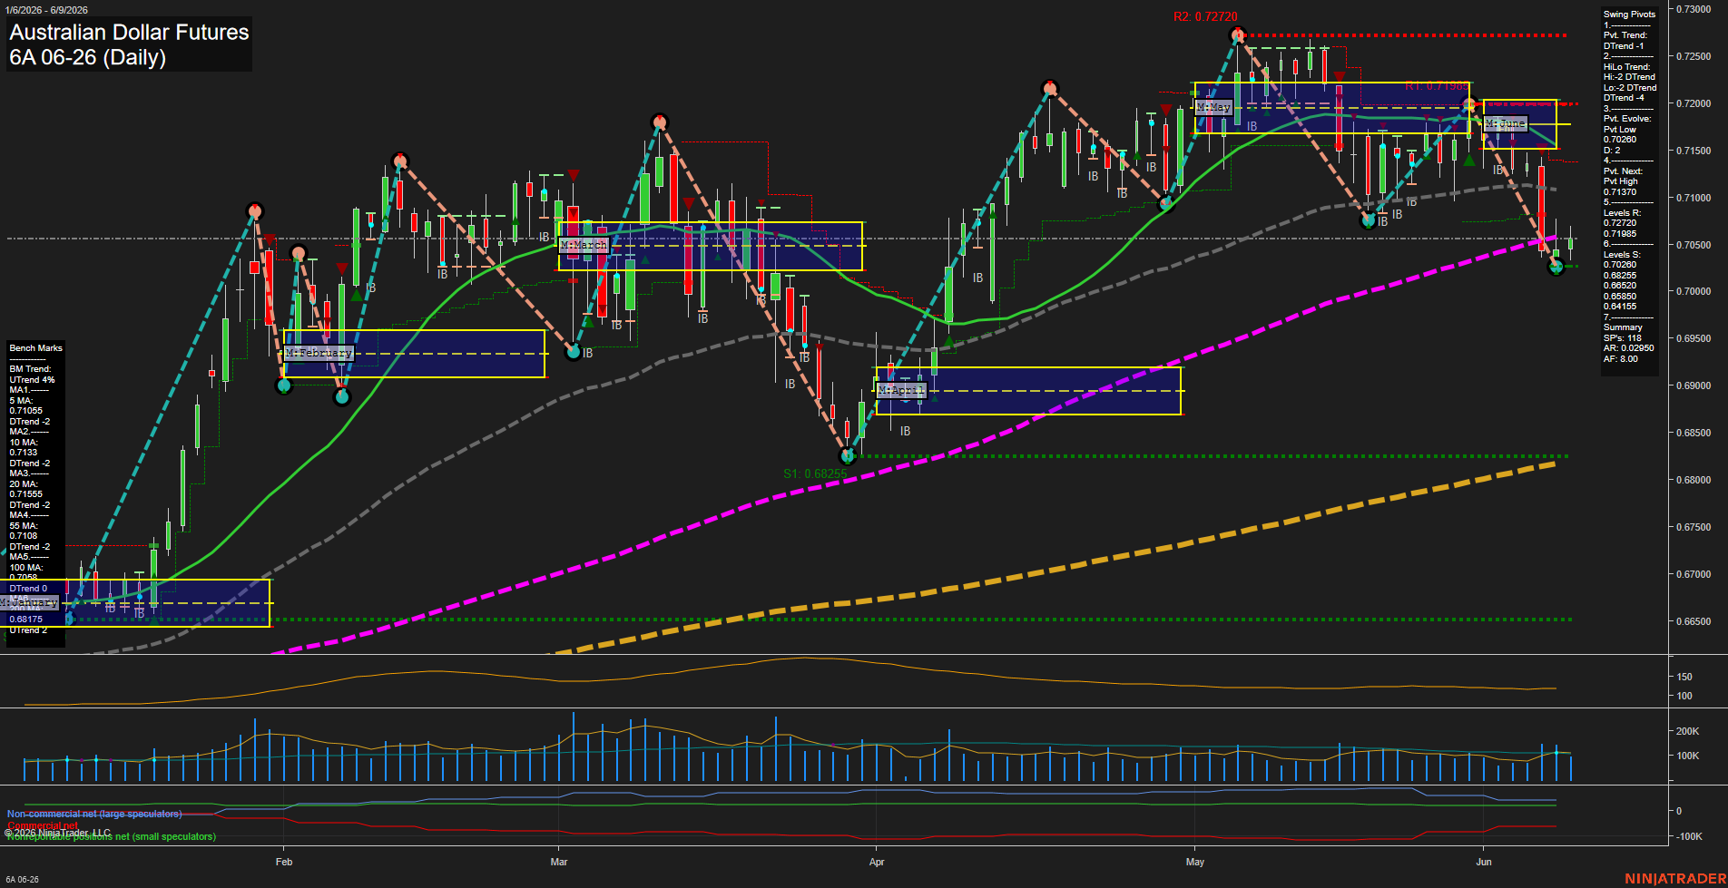The width and height of the screenshot is (1728, 888).
Task: Click the date range '1/6/2026 - 6/9/2026'
Action: pyautogui.click(x=46, y=10)
